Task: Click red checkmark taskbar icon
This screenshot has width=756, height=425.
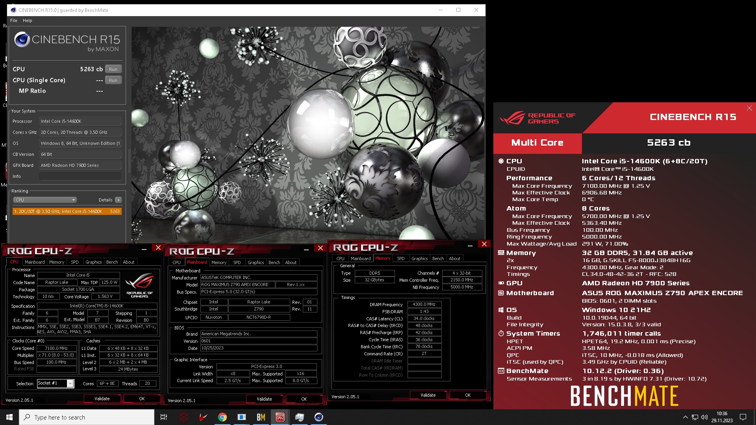Action: [203, 417]
